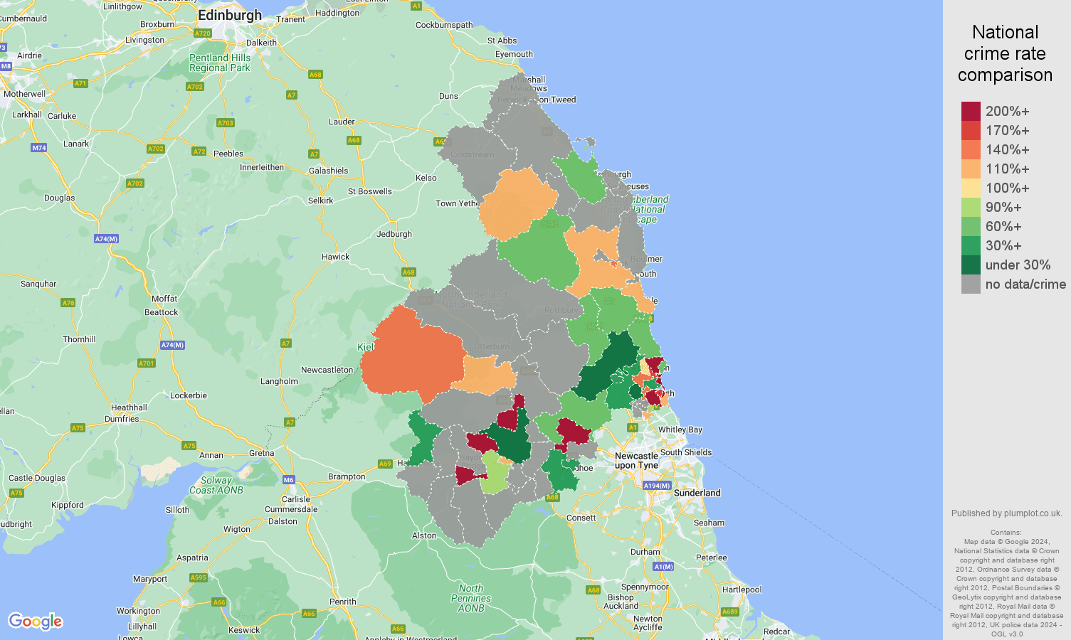This screenshot has width=1071, height=640.
Task: Click the Dumfries town label
Action: [x=122, y=419]
